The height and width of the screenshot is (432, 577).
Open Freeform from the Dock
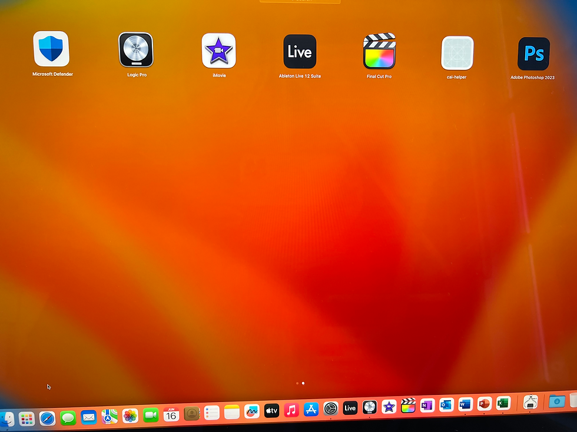(252, 411)
